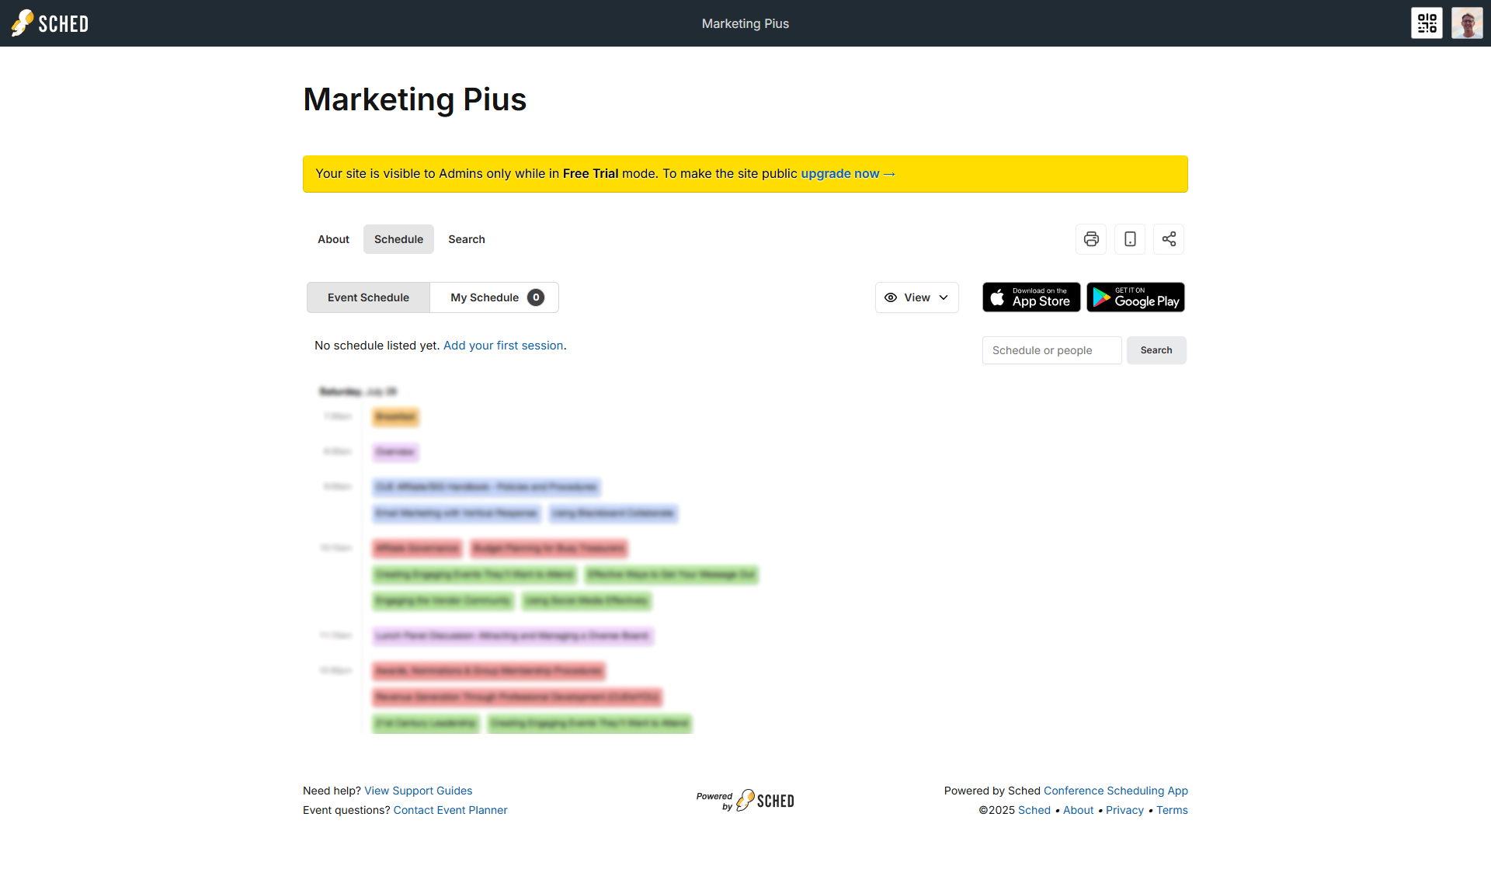This screenshot has height=890, width=1491.
Task: Go to the Search tab
Action: coord(466,239)
